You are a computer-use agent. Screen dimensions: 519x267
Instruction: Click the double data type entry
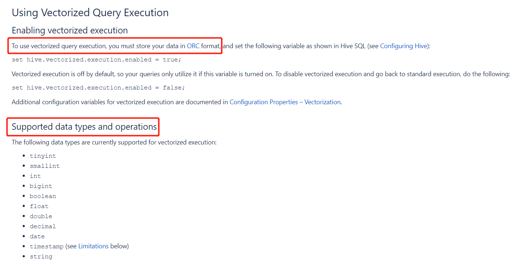(41, 216)
